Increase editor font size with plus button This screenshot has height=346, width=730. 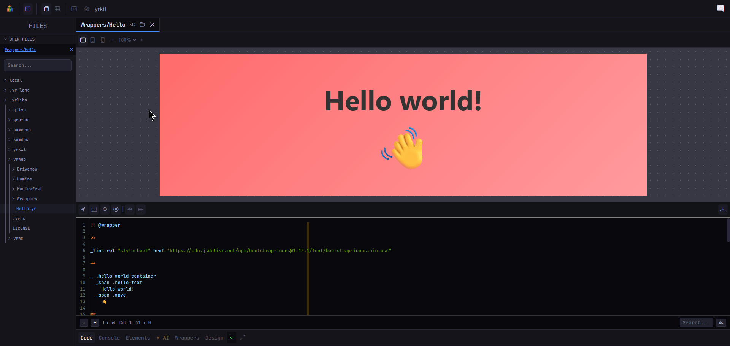tap(95, 322)
